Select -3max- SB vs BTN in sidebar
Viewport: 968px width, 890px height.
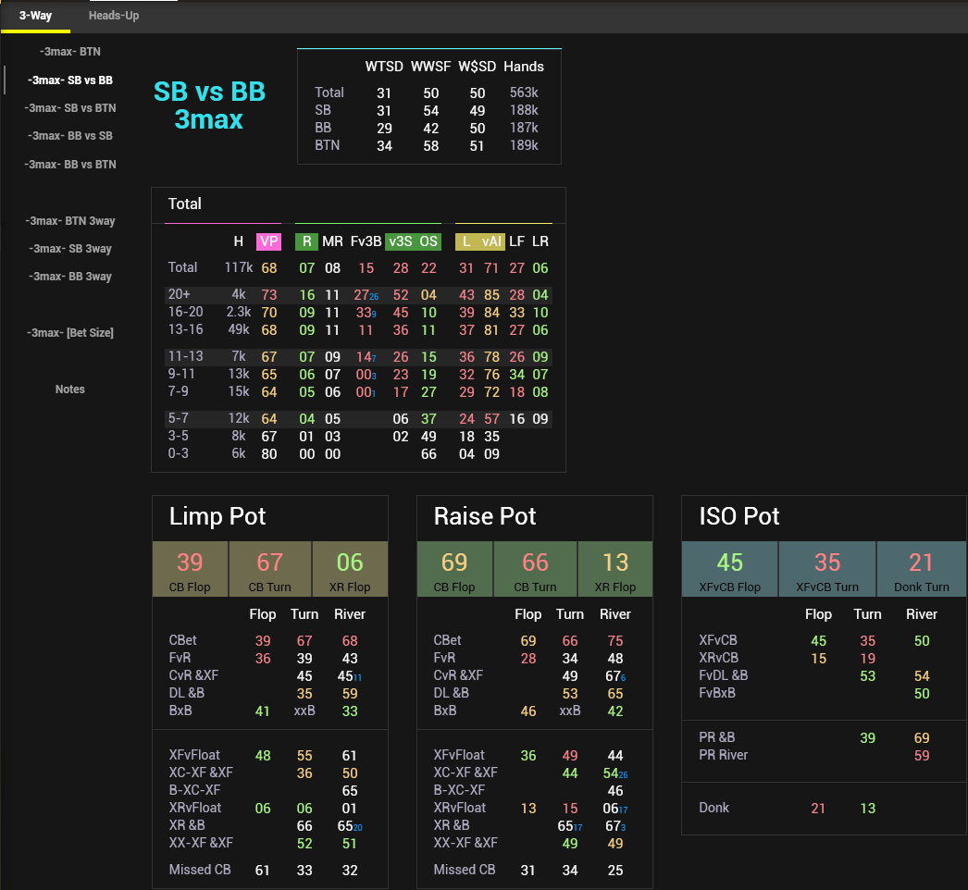[x=70, y=108]
